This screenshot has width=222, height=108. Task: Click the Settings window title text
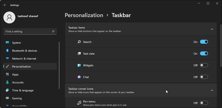(x=15, y=5)
